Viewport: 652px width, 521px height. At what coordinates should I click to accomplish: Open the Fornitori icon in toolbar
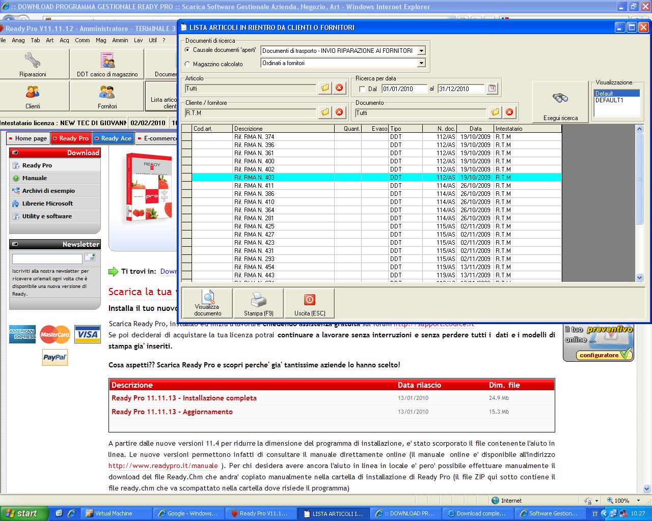107,93
